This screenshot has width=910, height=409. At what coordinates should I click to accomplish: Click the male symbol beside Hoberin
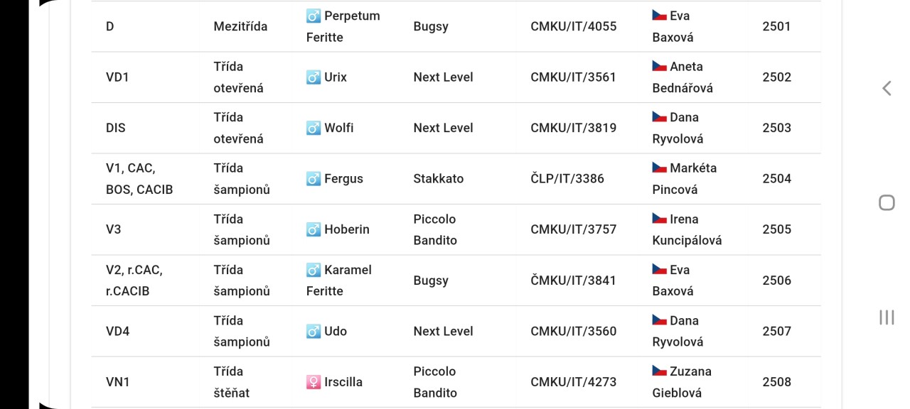(314, 229)
